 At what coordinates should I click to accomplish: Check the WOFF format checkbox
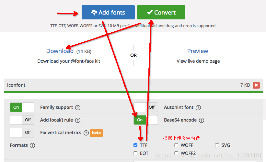(176, 146)
